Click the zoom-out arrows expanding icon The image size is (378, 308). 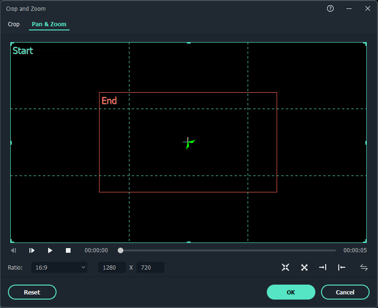pyautogui.click(x=304, y=267)
